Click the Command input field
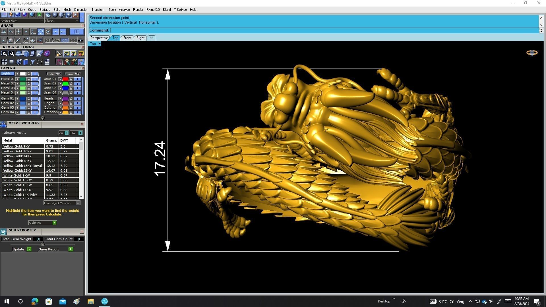This screenshot has height=307, width=546. click(x=324, y=30)
